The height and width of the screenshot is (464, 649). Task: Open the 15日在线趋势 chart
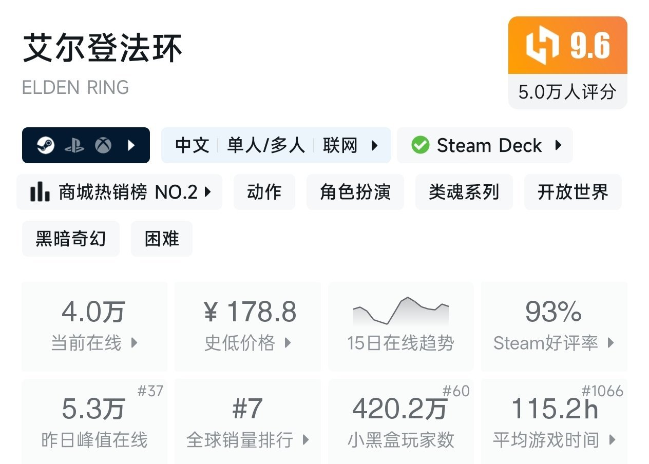pos(400,326)
